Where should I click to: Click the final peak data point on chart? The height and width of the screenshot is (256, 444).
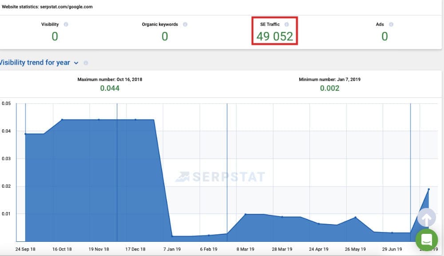[x=429, y=189]
